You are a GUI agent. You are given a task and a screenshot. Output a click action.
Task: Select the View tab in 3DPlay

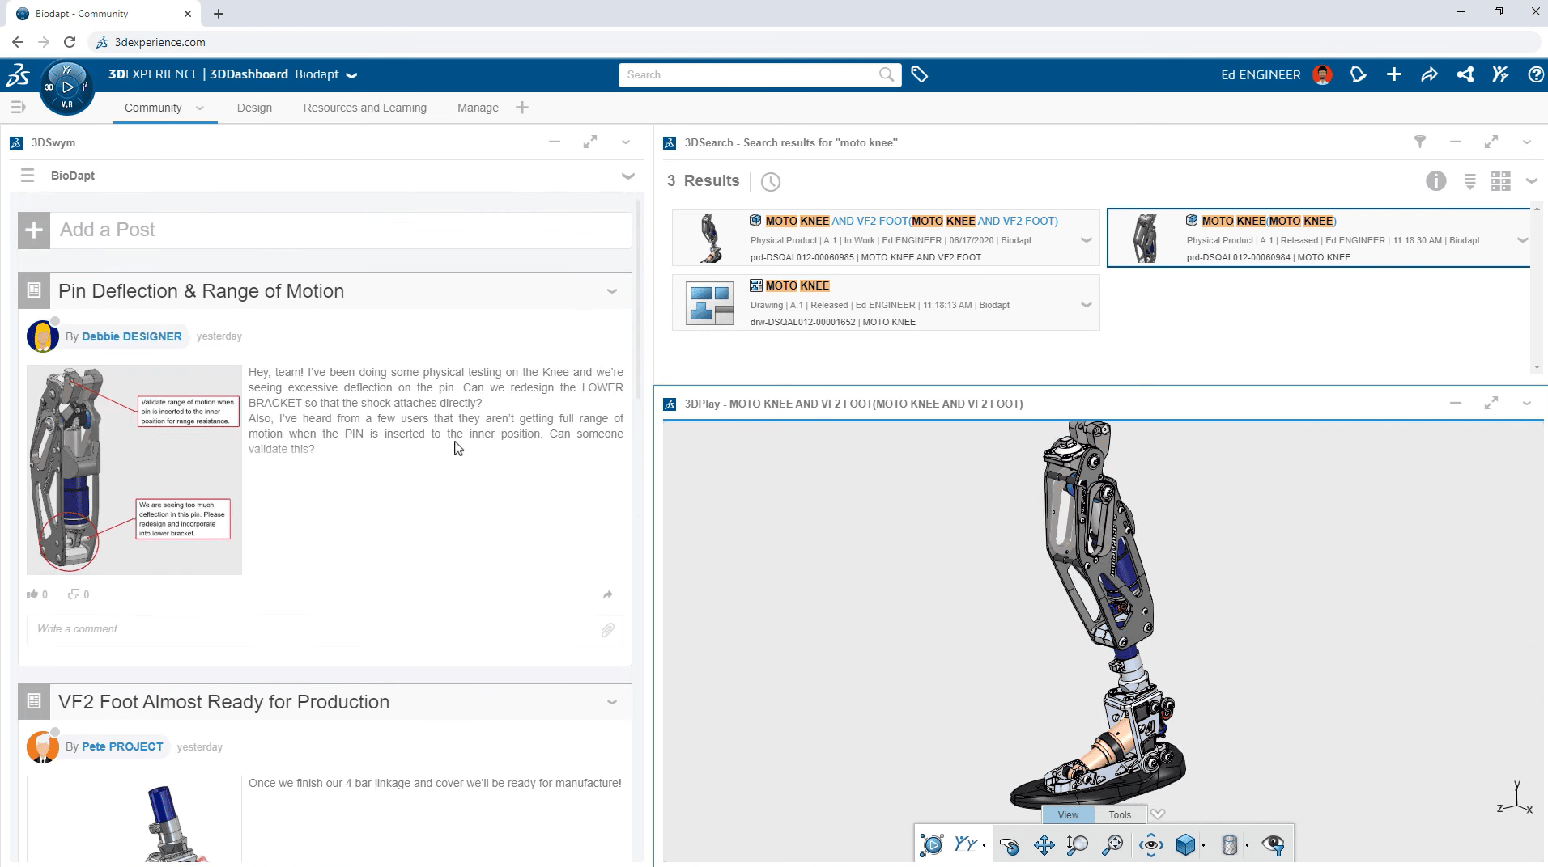coord(1068,814)
